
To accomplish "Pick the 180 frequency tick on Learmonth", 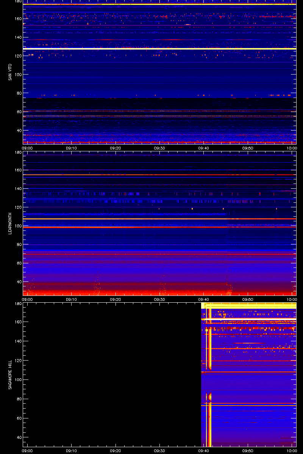I will click(x=18, y=152).
